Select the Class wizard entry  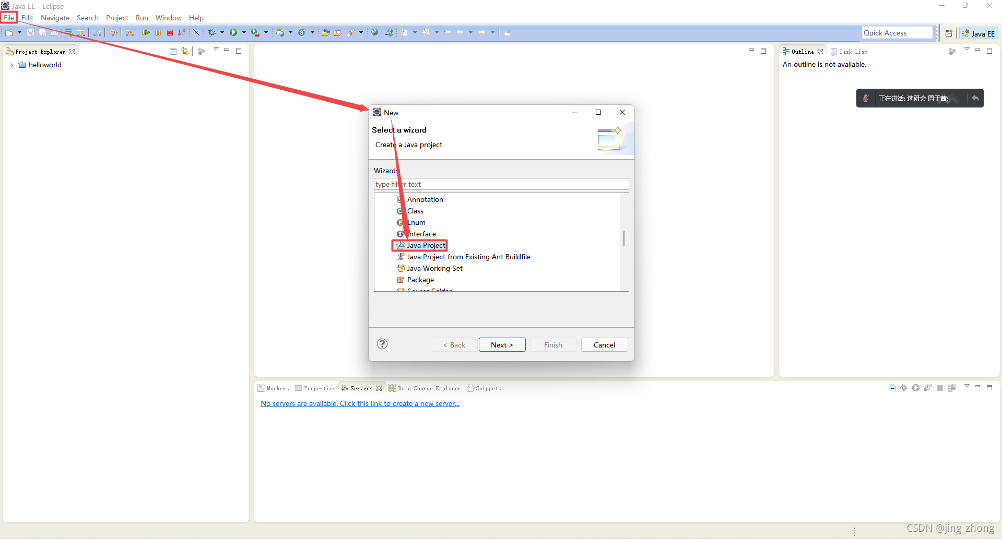pos(410,211)
